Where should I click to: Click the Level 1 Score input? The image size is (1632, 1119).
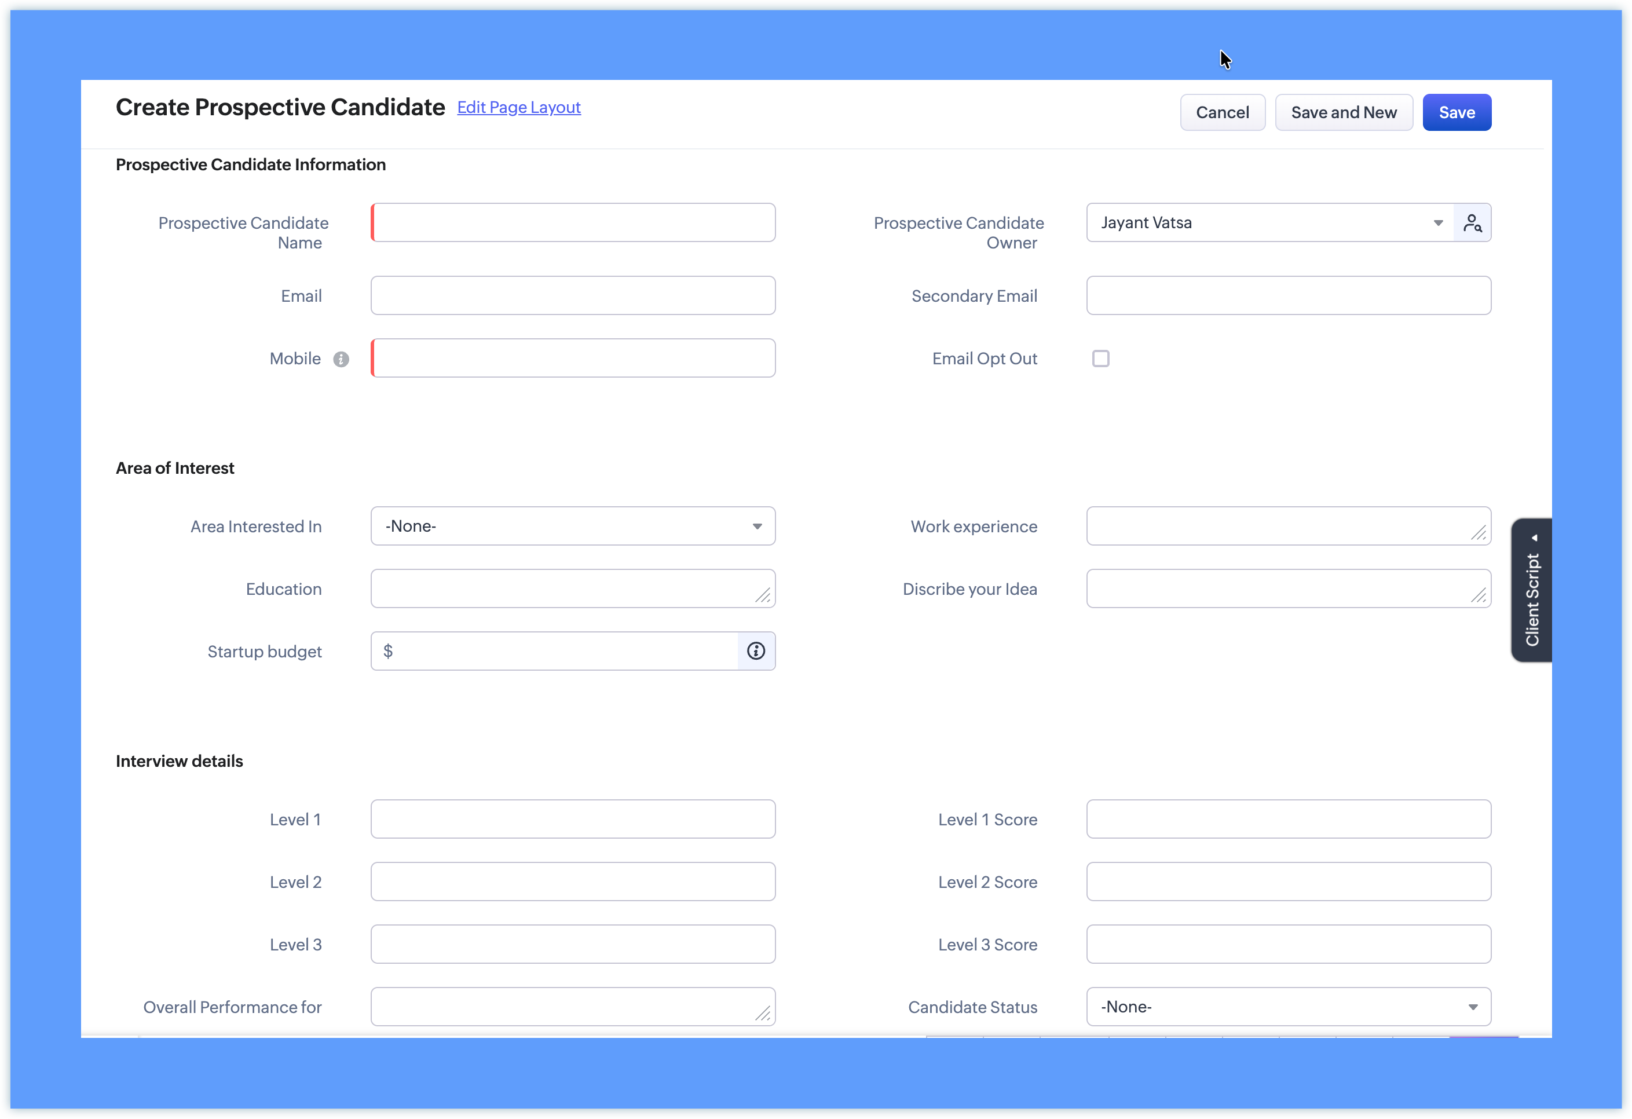point(1288,819)
